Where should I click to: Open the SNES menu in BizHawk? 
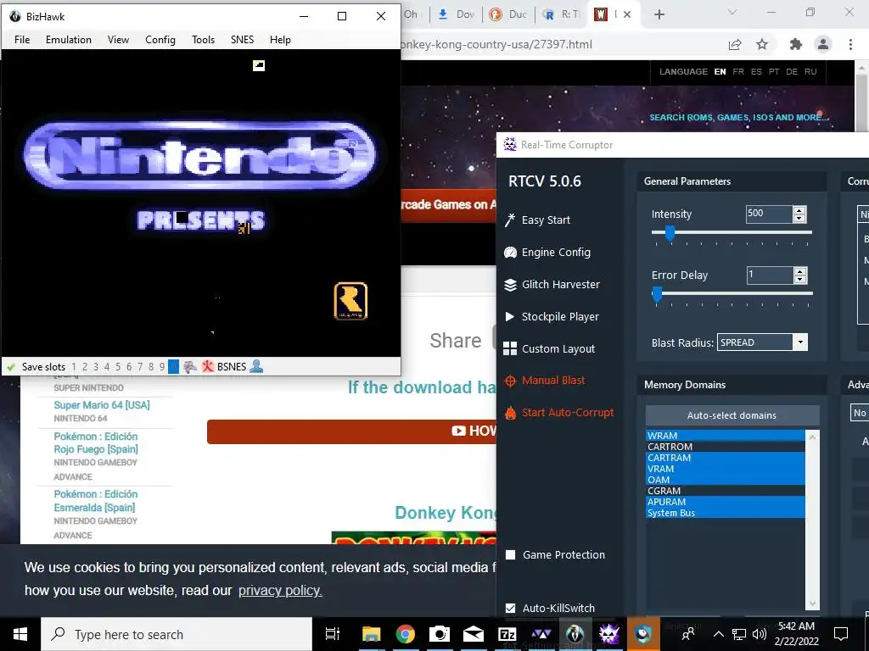(242, 40)
